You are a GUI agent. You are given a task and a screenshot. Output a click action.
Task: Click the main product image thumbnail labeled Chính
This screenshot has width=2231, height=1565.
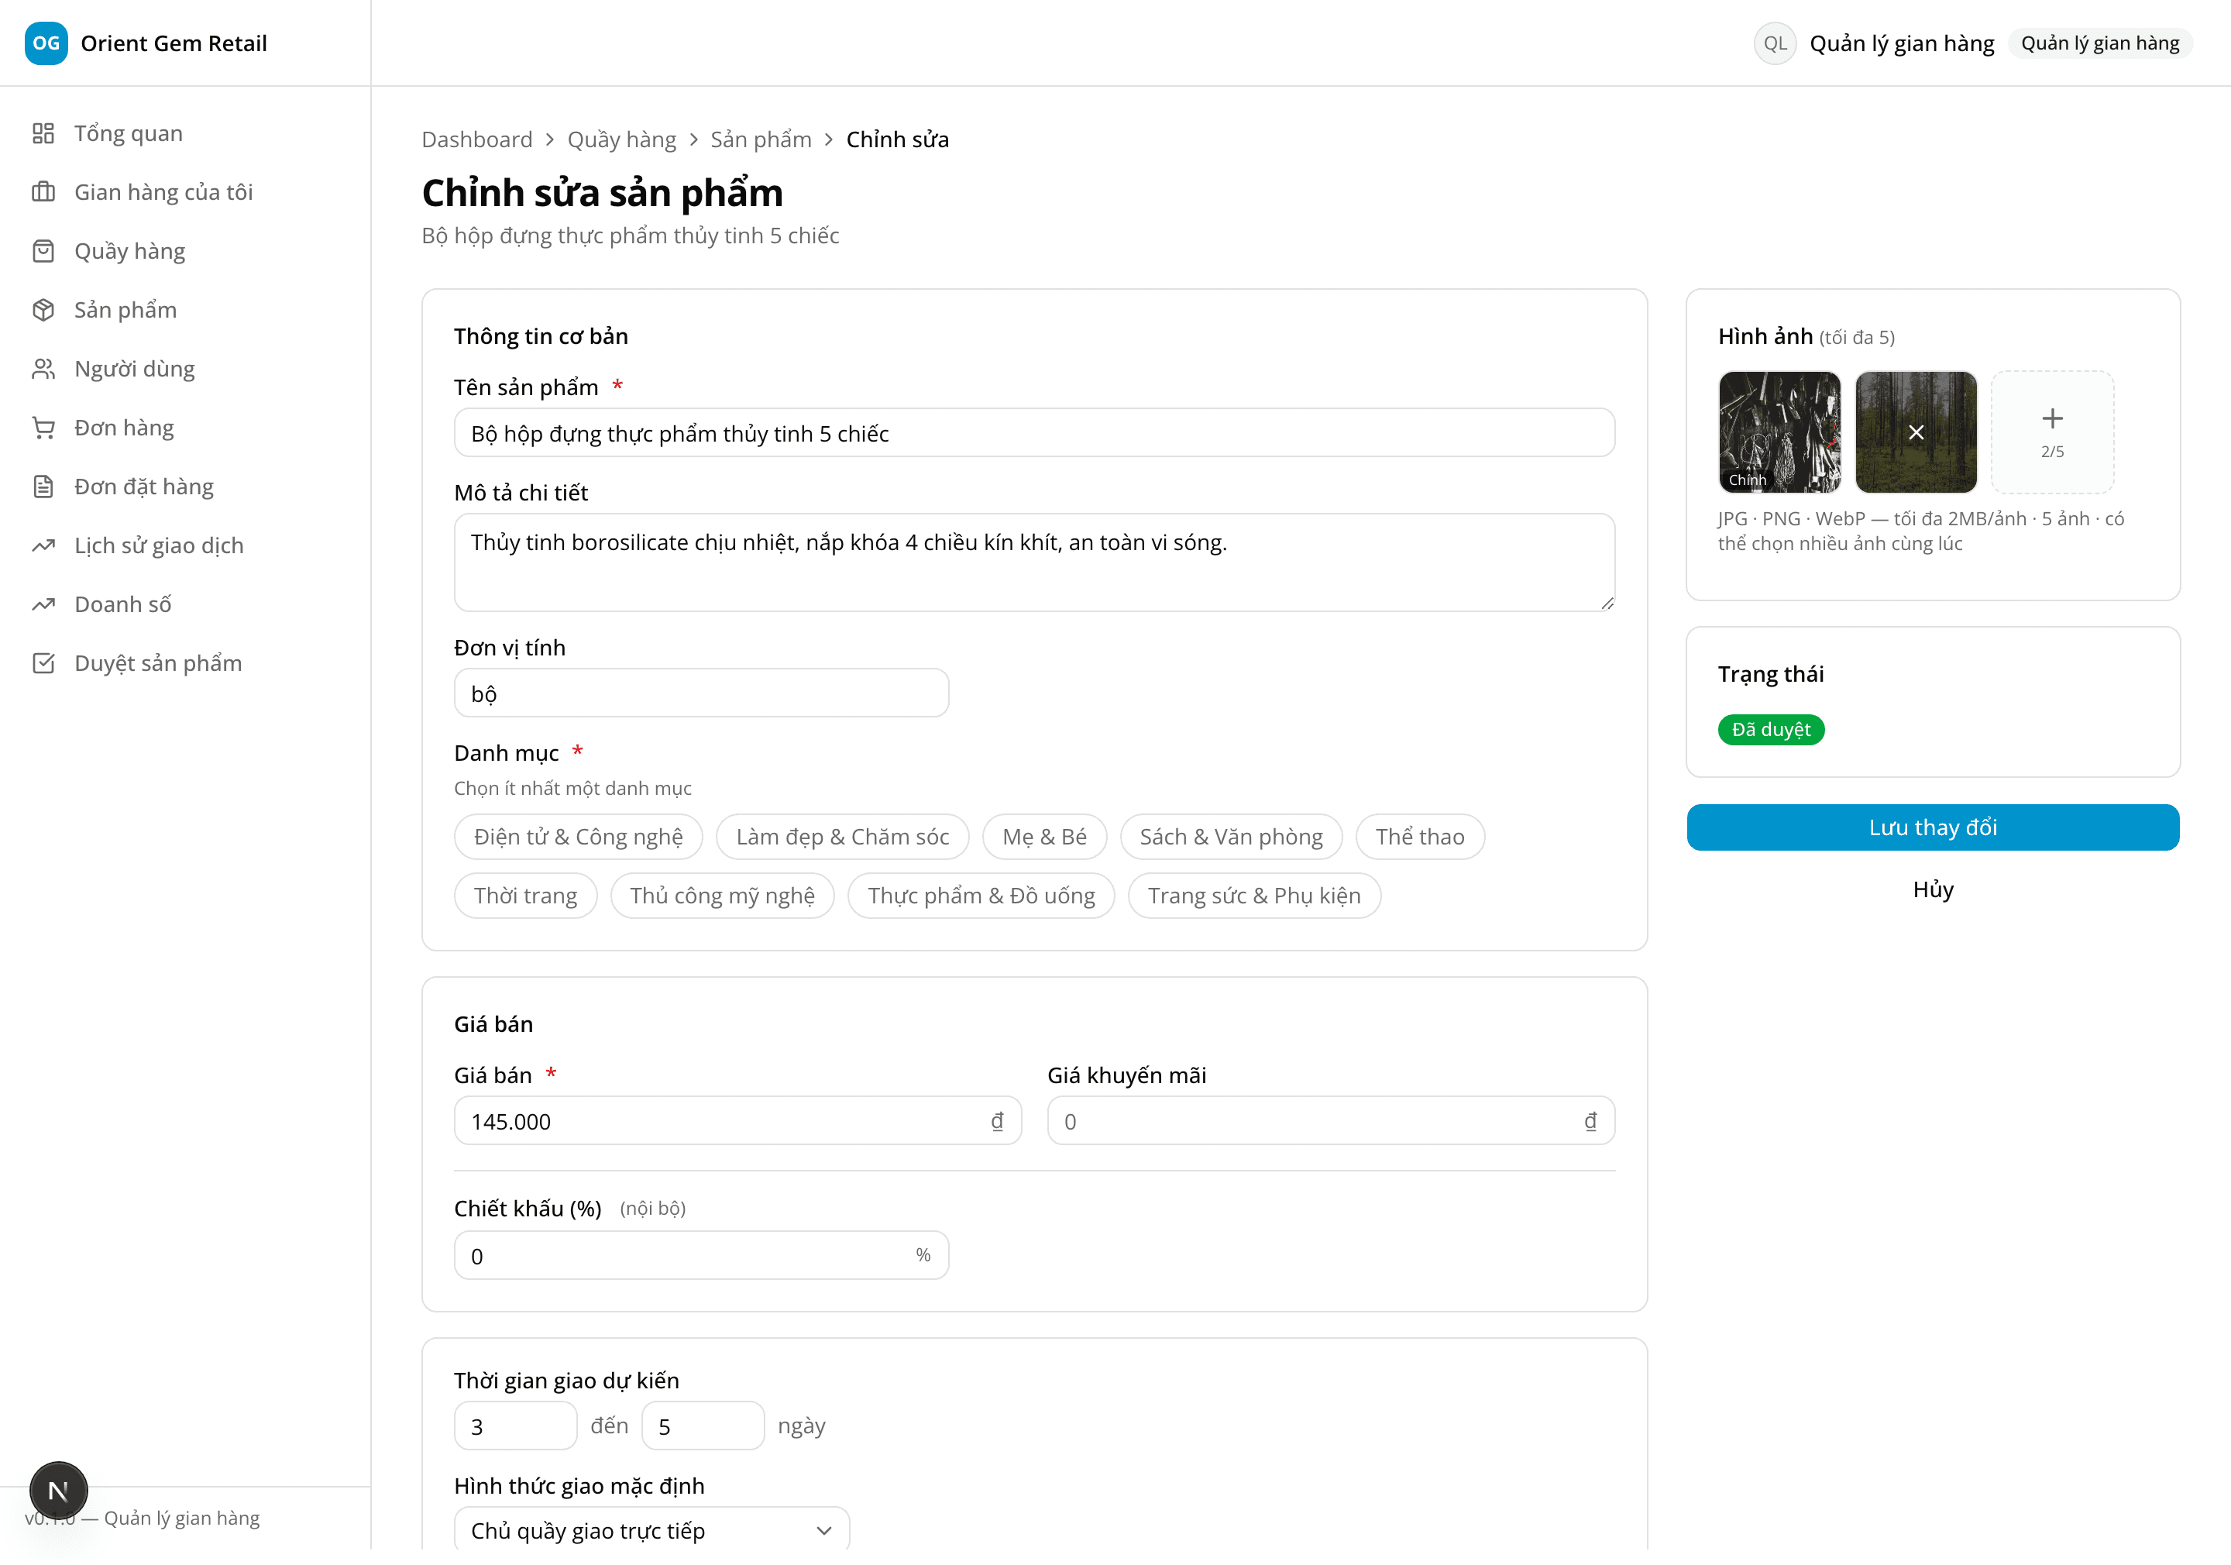point(1779,432)
